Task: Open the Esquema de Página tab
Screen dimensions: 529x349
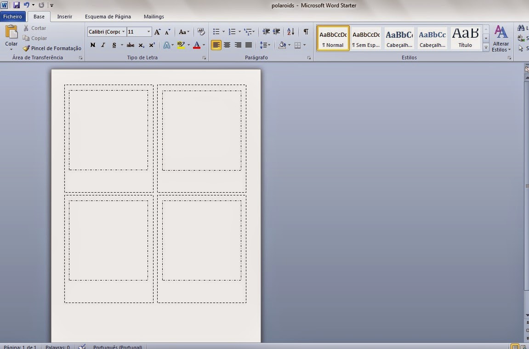Action: [108, 17]
